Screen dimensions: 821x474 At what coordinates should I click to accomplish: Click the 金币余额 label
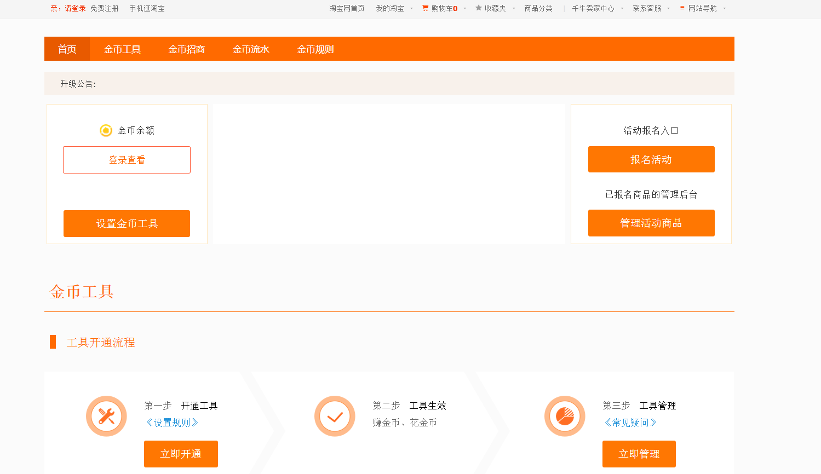[x=136, y=130]
